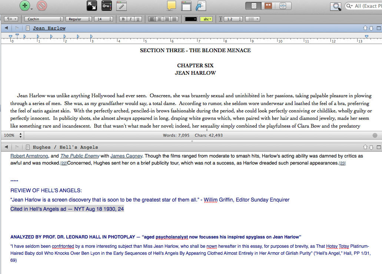382x274 pixels.
Task: Toggle italic formatting
Action: coord(130,19)
